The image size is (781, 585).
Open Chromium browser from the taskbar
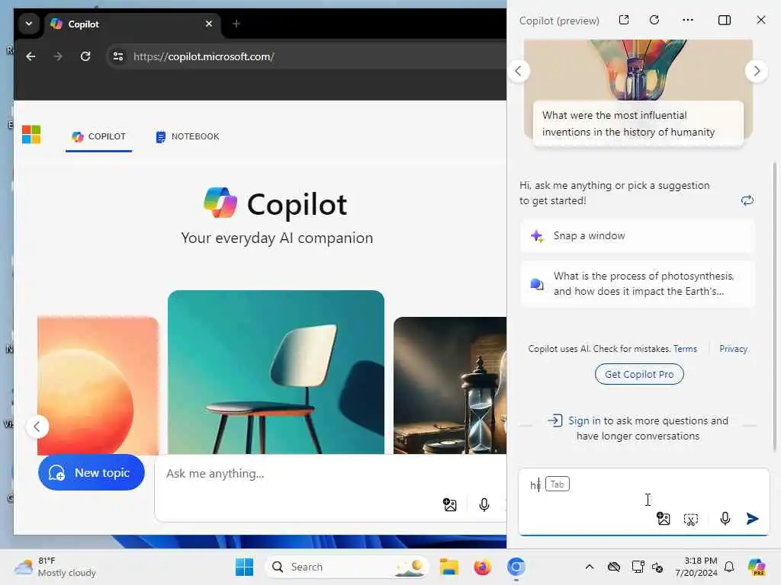coord(516,567)
